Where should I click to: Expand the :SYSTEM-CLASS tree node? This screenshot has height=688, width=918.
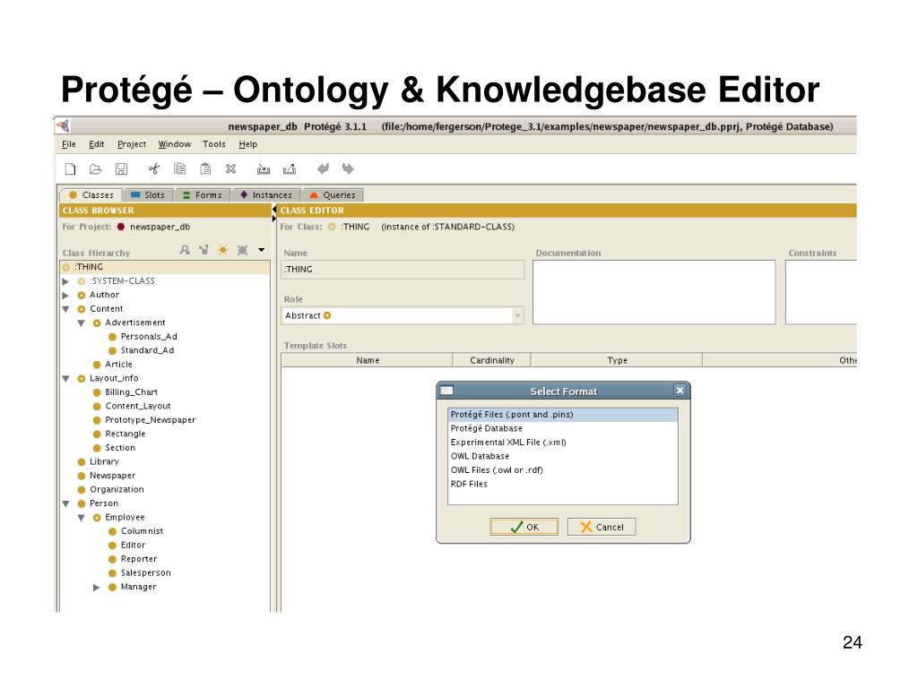[x=65, y=281]
